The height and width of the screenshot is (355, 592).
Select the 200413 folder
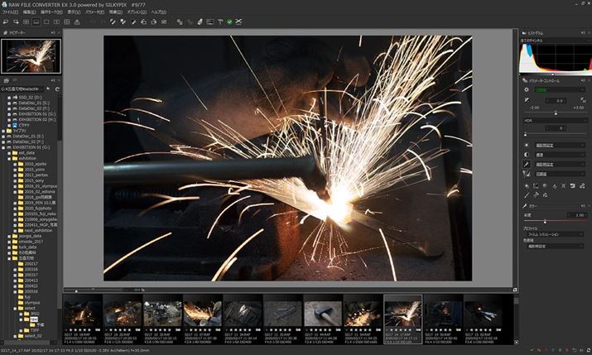(31, 281)
